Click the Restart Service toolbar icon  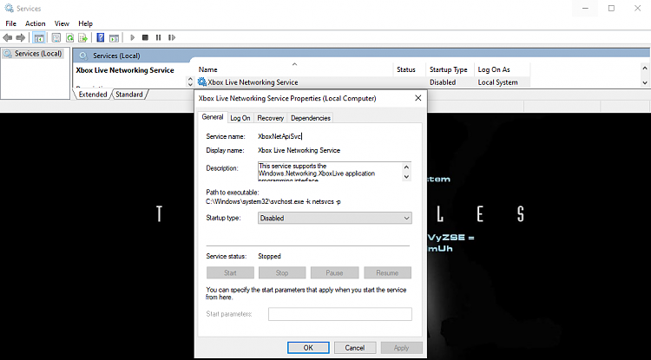(x=172, y=38)
